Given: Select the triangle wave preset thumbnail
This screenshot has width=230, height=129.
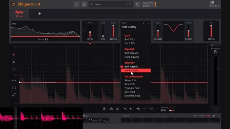Looking at the screenshot, I should click(x=92, y=120).
